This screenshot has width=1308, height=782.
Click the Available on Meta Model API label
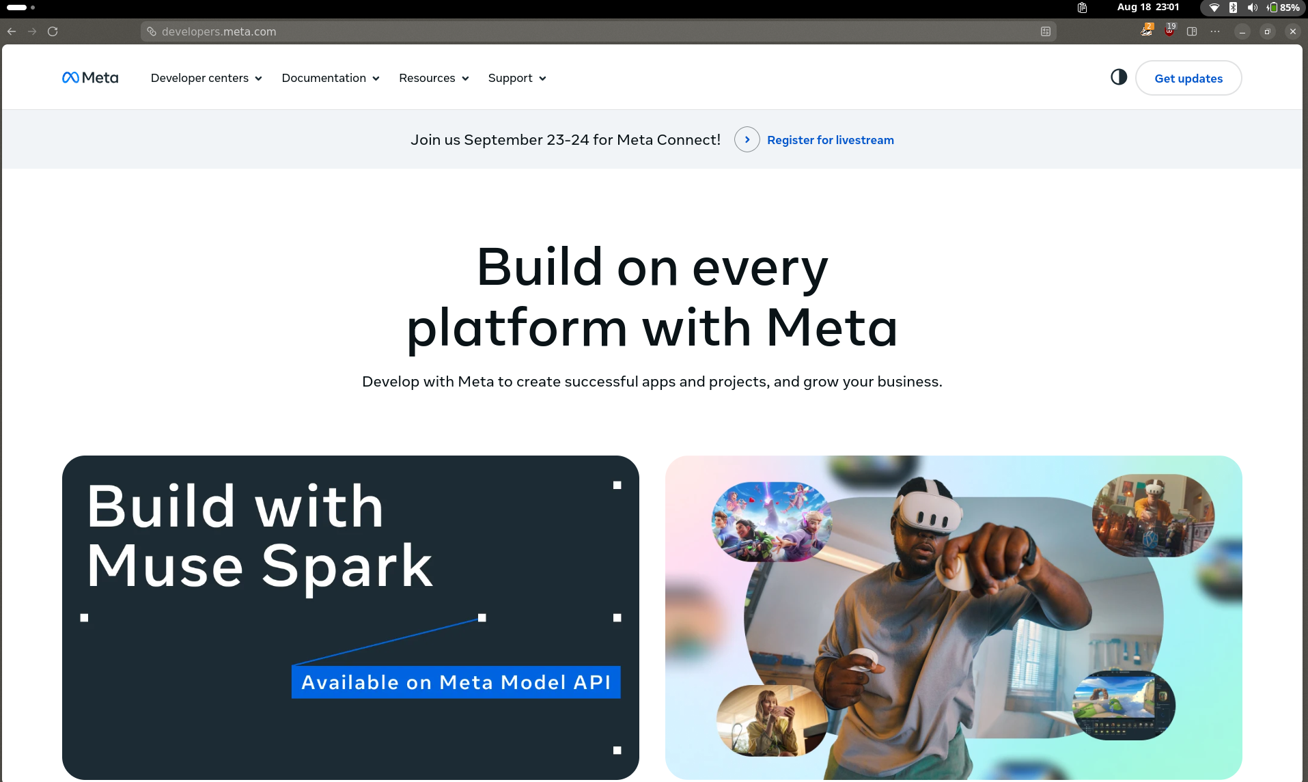(x=456, y=682)
